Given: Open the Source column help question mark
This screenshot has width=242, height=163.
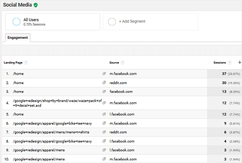Looking at the screenshot, I should 122,63.
